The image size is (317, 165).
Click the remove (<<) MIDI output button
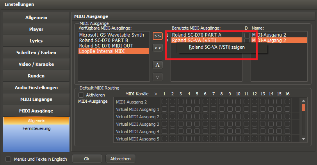click(x=158, y=48)
